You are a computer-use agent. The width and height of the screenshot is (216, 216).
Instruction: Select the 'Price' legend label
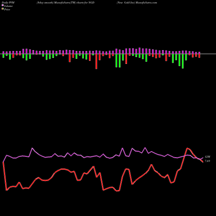(x=7, y=10)
